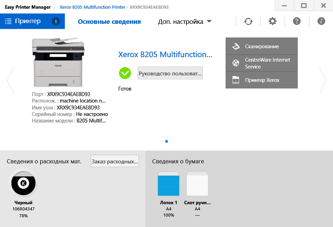Screen dimensions: 333x227
Task: Click serial number value Не настроено
Action: click(x=92, y=114)
